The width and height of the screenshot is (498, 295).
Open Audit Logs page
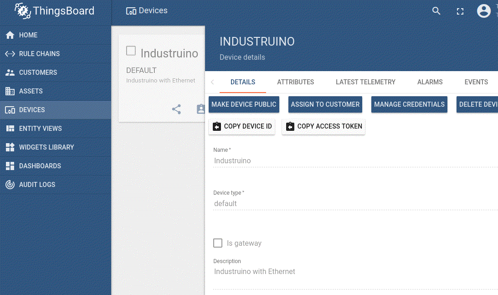(37, 185)
